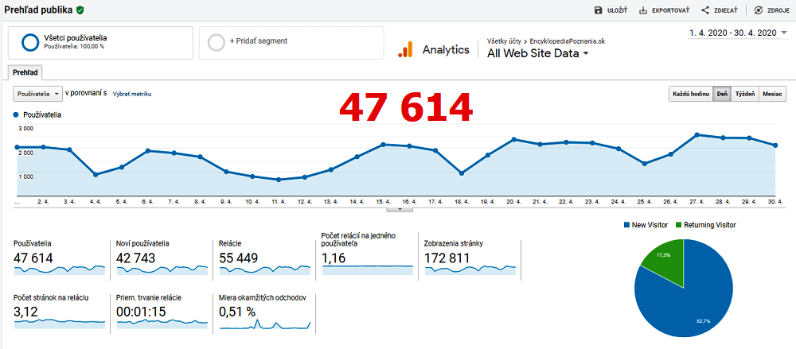Click the blue circle of Všetci používatelia segment
This screenshot has height=349, width=796.
click(x=30, y=43)
